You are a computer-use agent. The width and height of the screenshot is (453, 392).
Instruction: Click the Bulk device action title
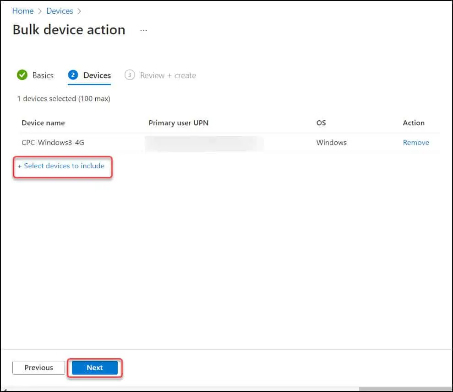point(69,30)
